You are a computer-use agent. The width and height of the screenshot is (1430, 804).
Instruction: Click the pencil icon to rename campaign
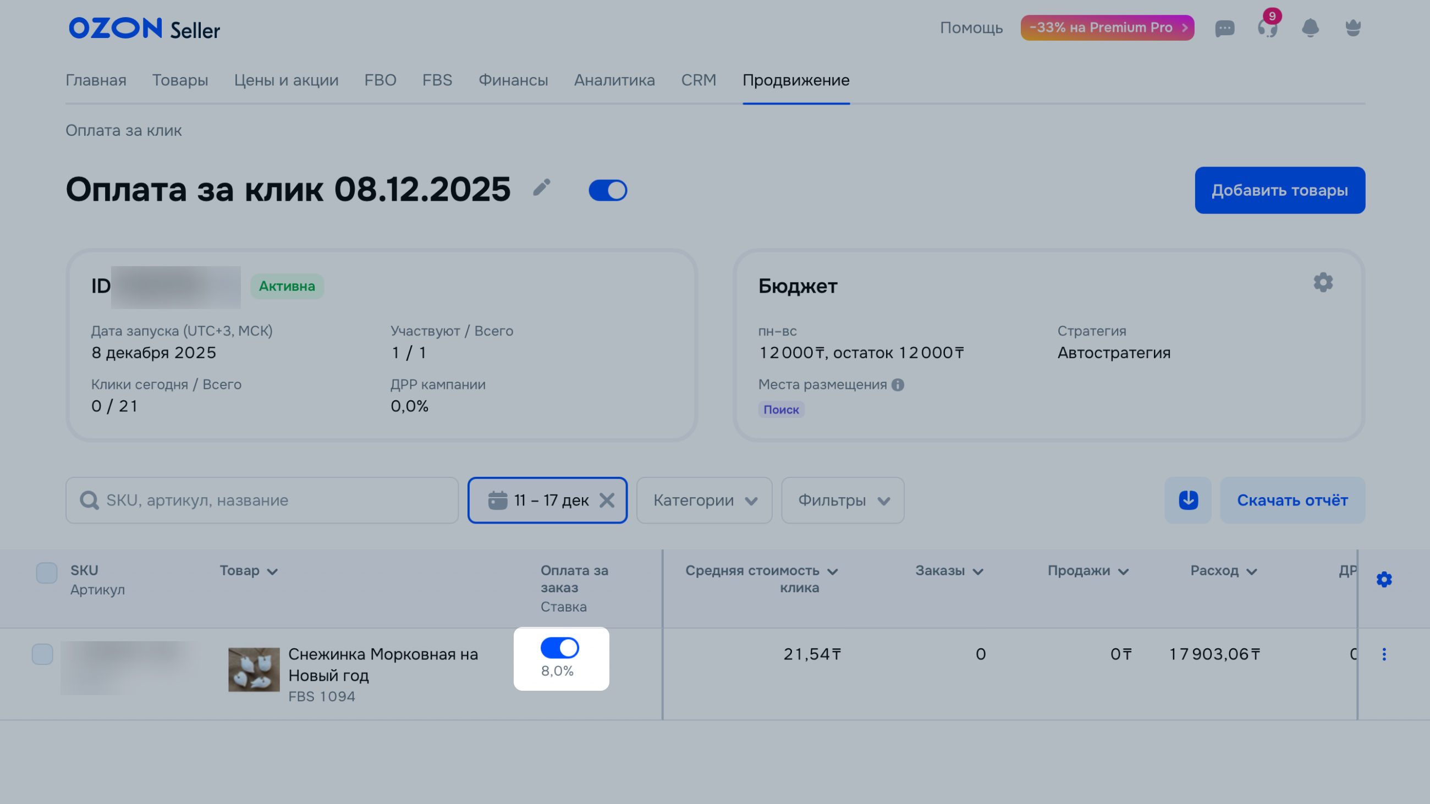point(541,188)
